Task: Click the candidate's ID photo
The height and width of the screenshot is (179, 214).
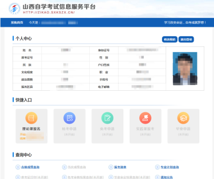Action: click(185, 69)
